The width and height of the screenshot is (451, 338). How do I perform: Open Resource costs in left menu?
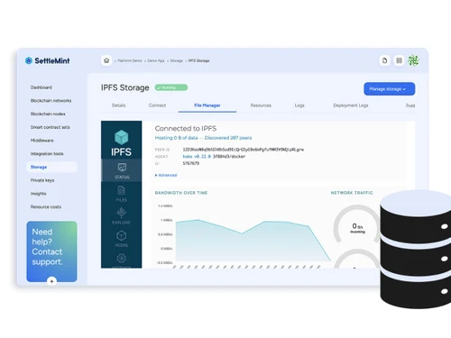pyautogui.click(x=46, y=206)
